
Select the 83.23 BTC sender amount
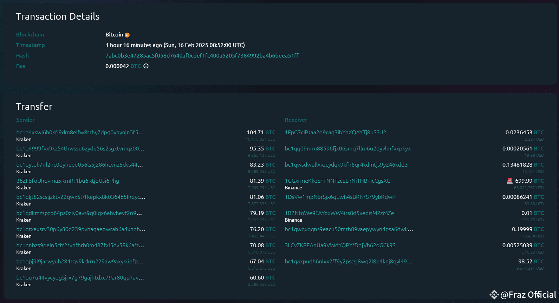pos(262,165)
